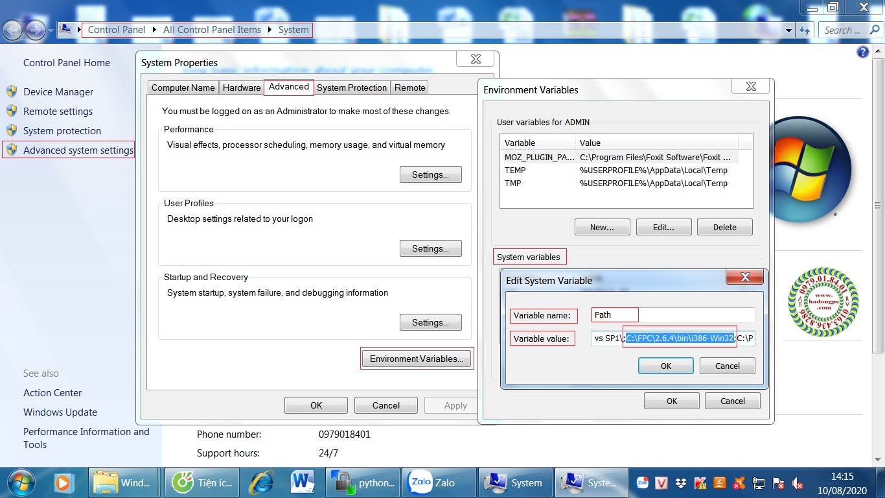
Task: Open Internet Explorer from the taskbar
Action: point(261,482)
